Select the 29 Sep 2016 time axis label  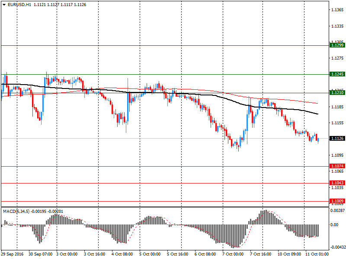(12, 254)
